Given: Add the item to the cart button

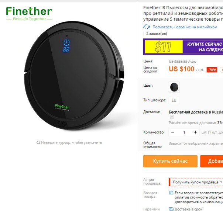Looking at the screenshot, I should (212, 161).
